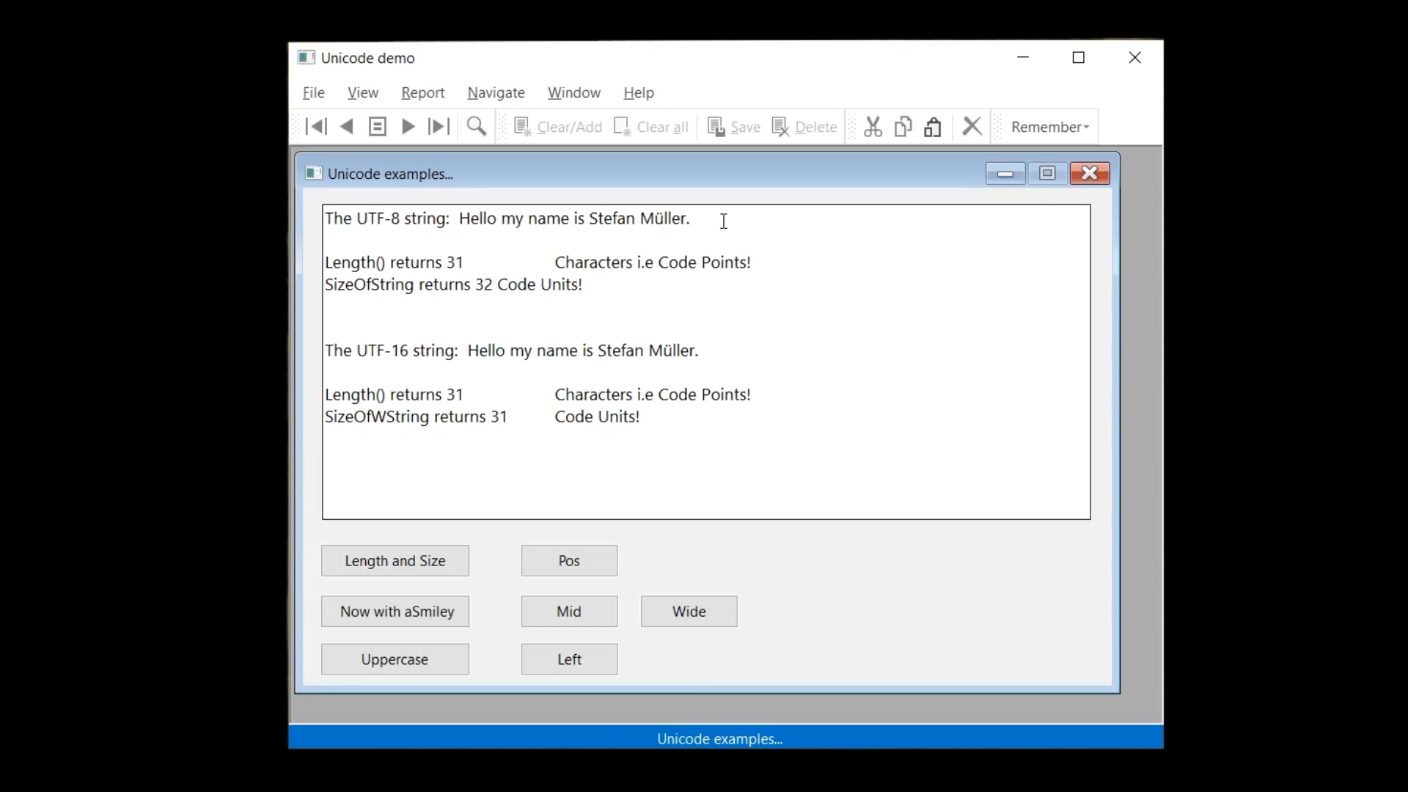Open the Report menu
This screenshot has height=792, width=1408.
pos(422,92)
